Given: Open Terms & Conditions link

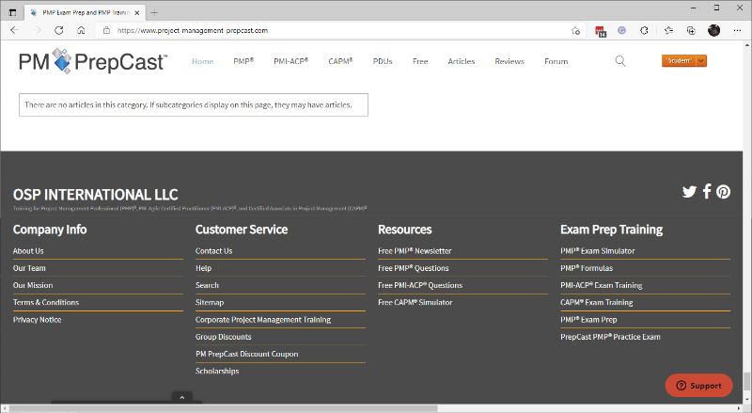Looking at the screenshot, I should [x=46, y=303].
